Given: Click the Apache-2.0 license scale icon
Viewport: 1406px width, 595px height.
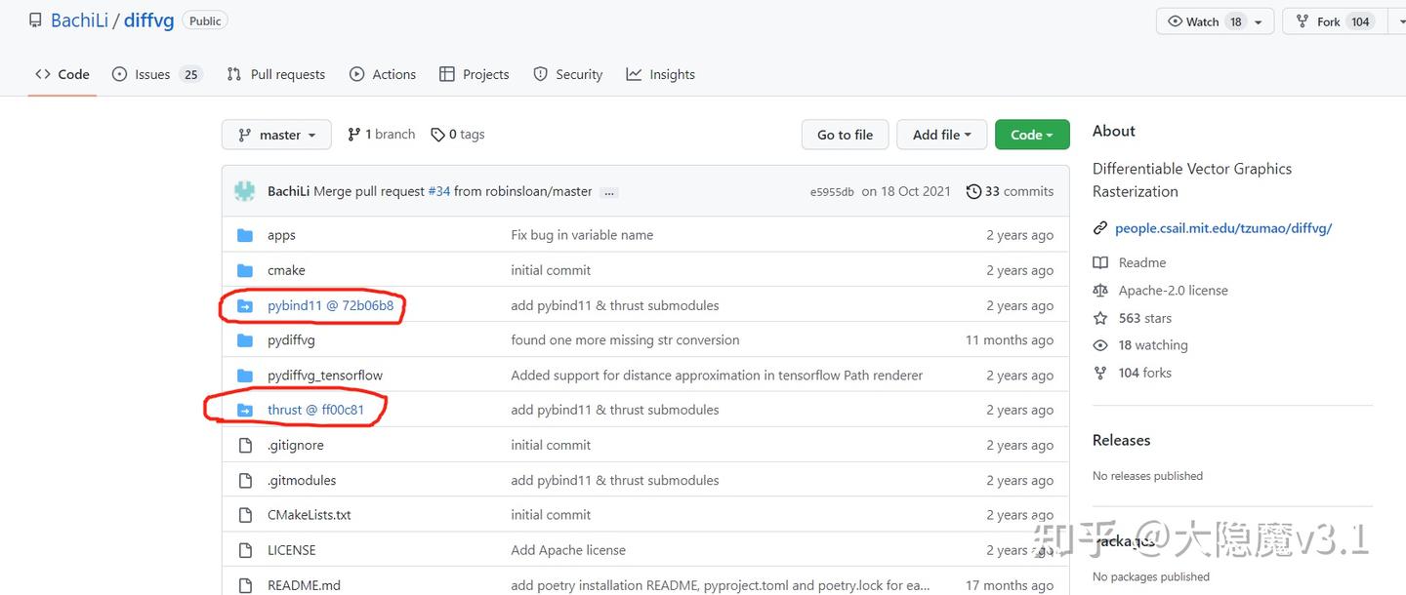Looking at the screenshot, I should [1100, 291].
